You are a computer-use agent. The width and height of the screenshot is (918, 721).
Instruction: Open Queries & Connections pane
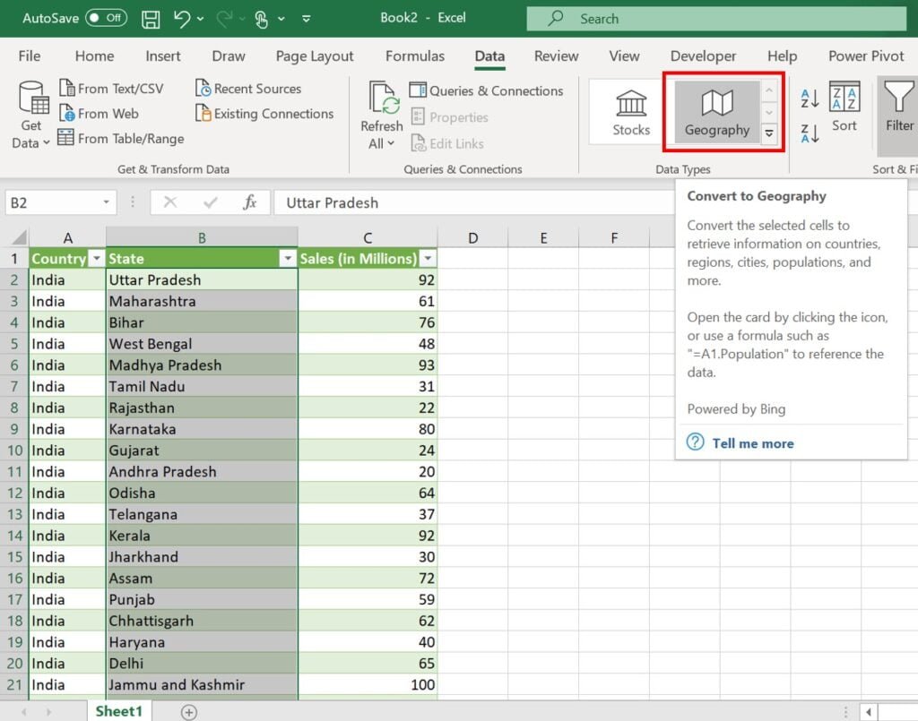tap(488, 90)
